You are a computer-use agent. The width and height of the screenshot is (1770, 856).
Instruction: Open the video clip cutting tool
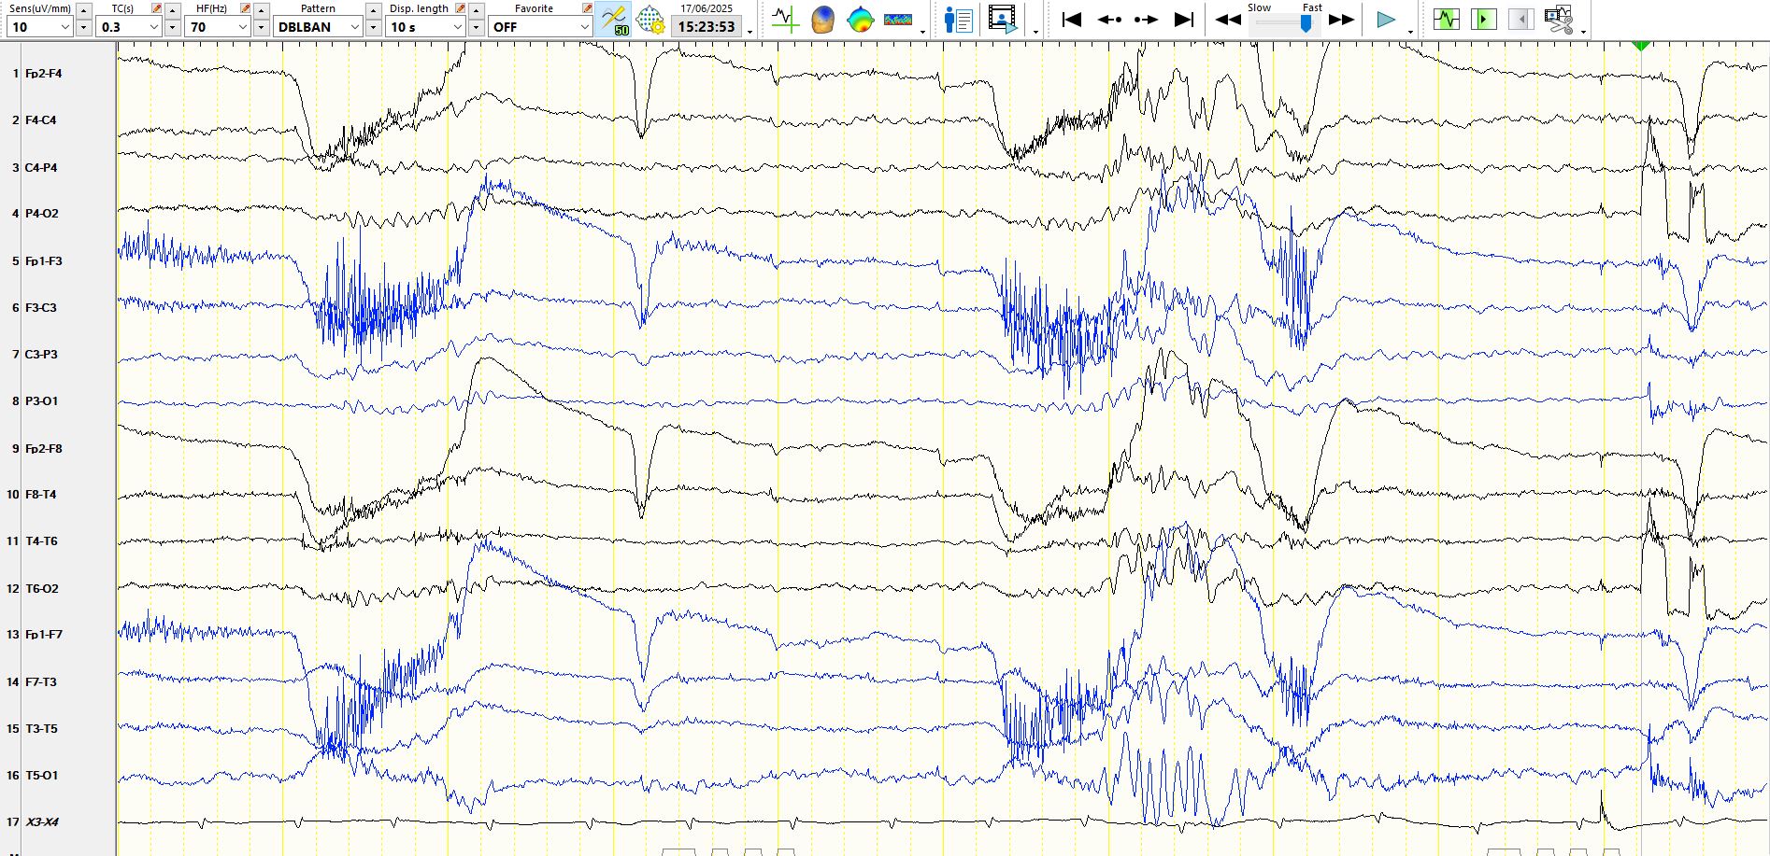(x=1559, y=19)
